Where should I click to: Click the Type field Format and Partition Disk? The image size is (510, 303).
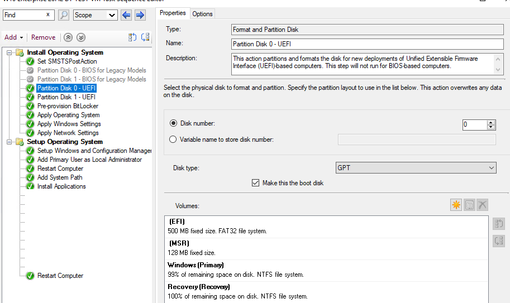click(368, 30)
